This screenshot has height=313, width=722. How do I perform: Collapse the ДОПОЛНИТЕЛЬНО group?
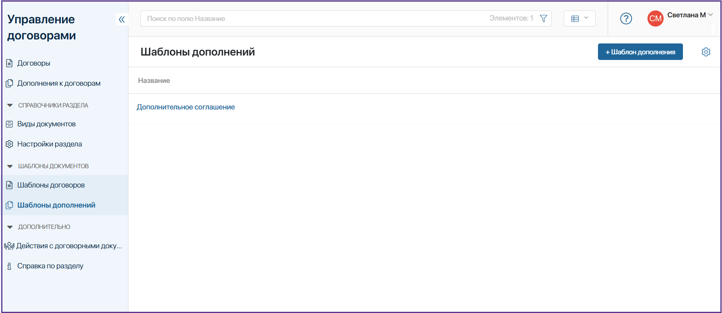[10, 227]
